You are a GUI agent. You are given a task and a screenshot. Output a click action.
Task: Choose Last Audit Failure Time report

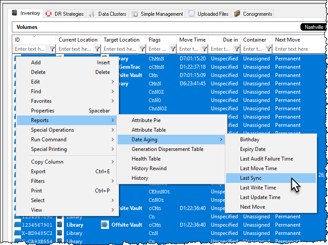pos(271,158)
